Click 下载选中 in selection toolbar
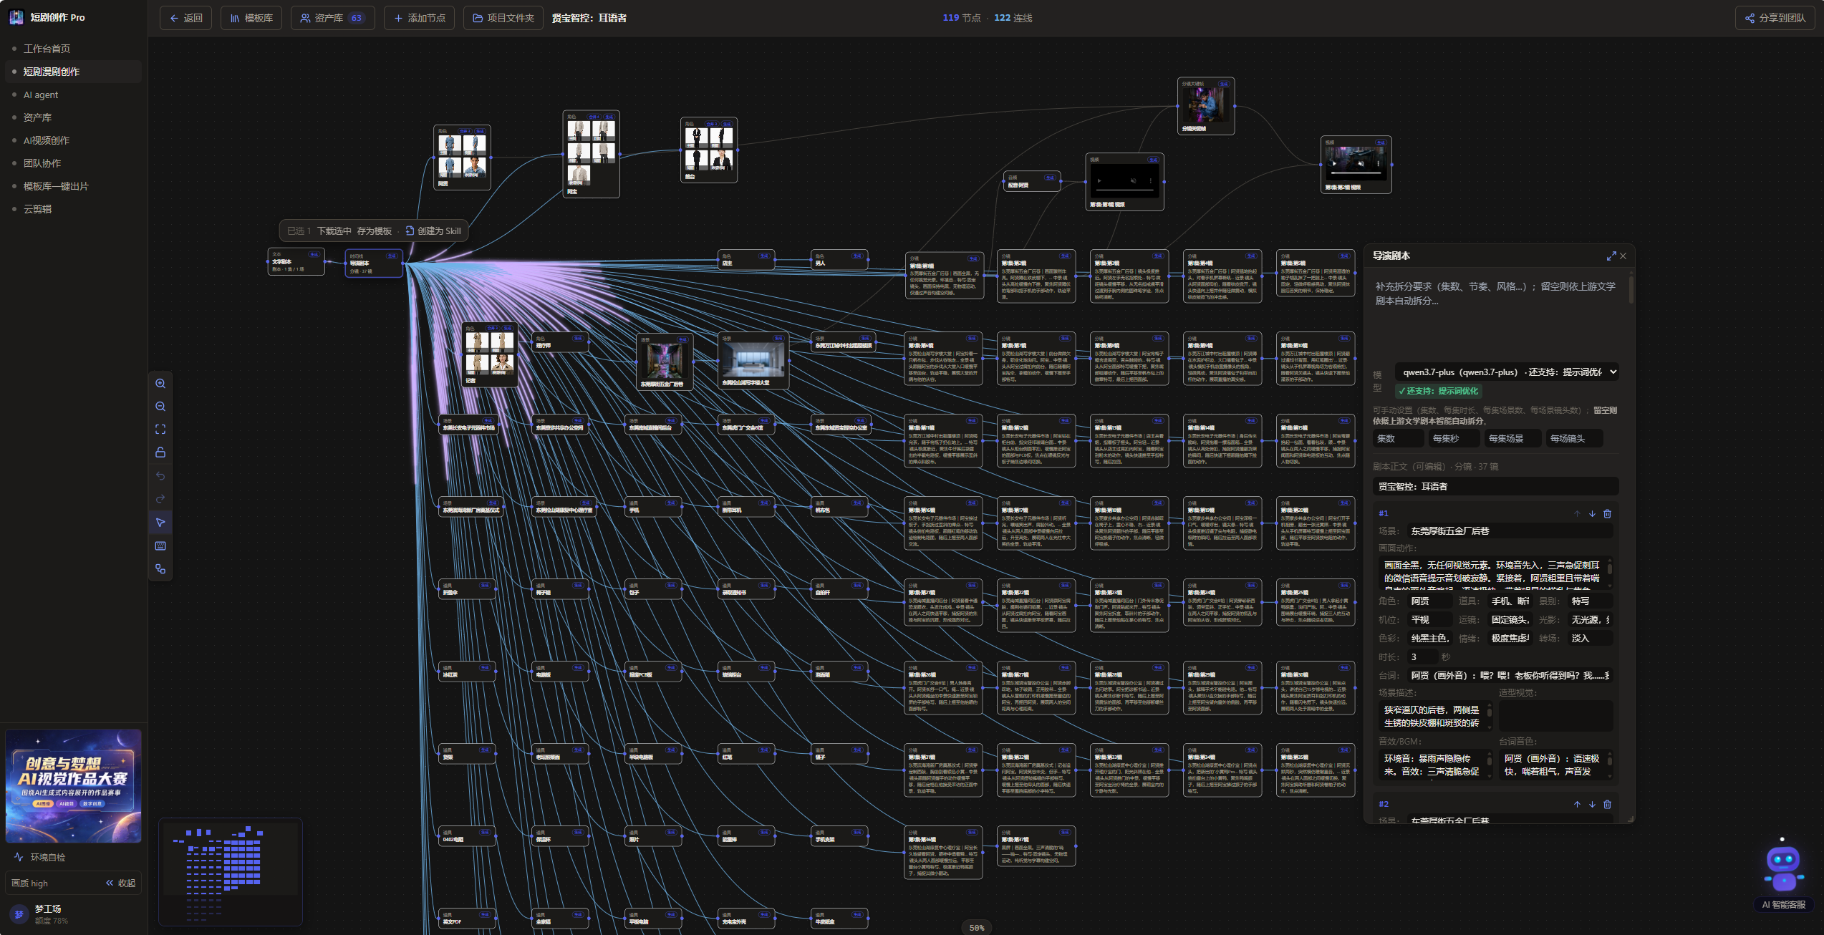1824x935 pixels. [x=334, y=231]
